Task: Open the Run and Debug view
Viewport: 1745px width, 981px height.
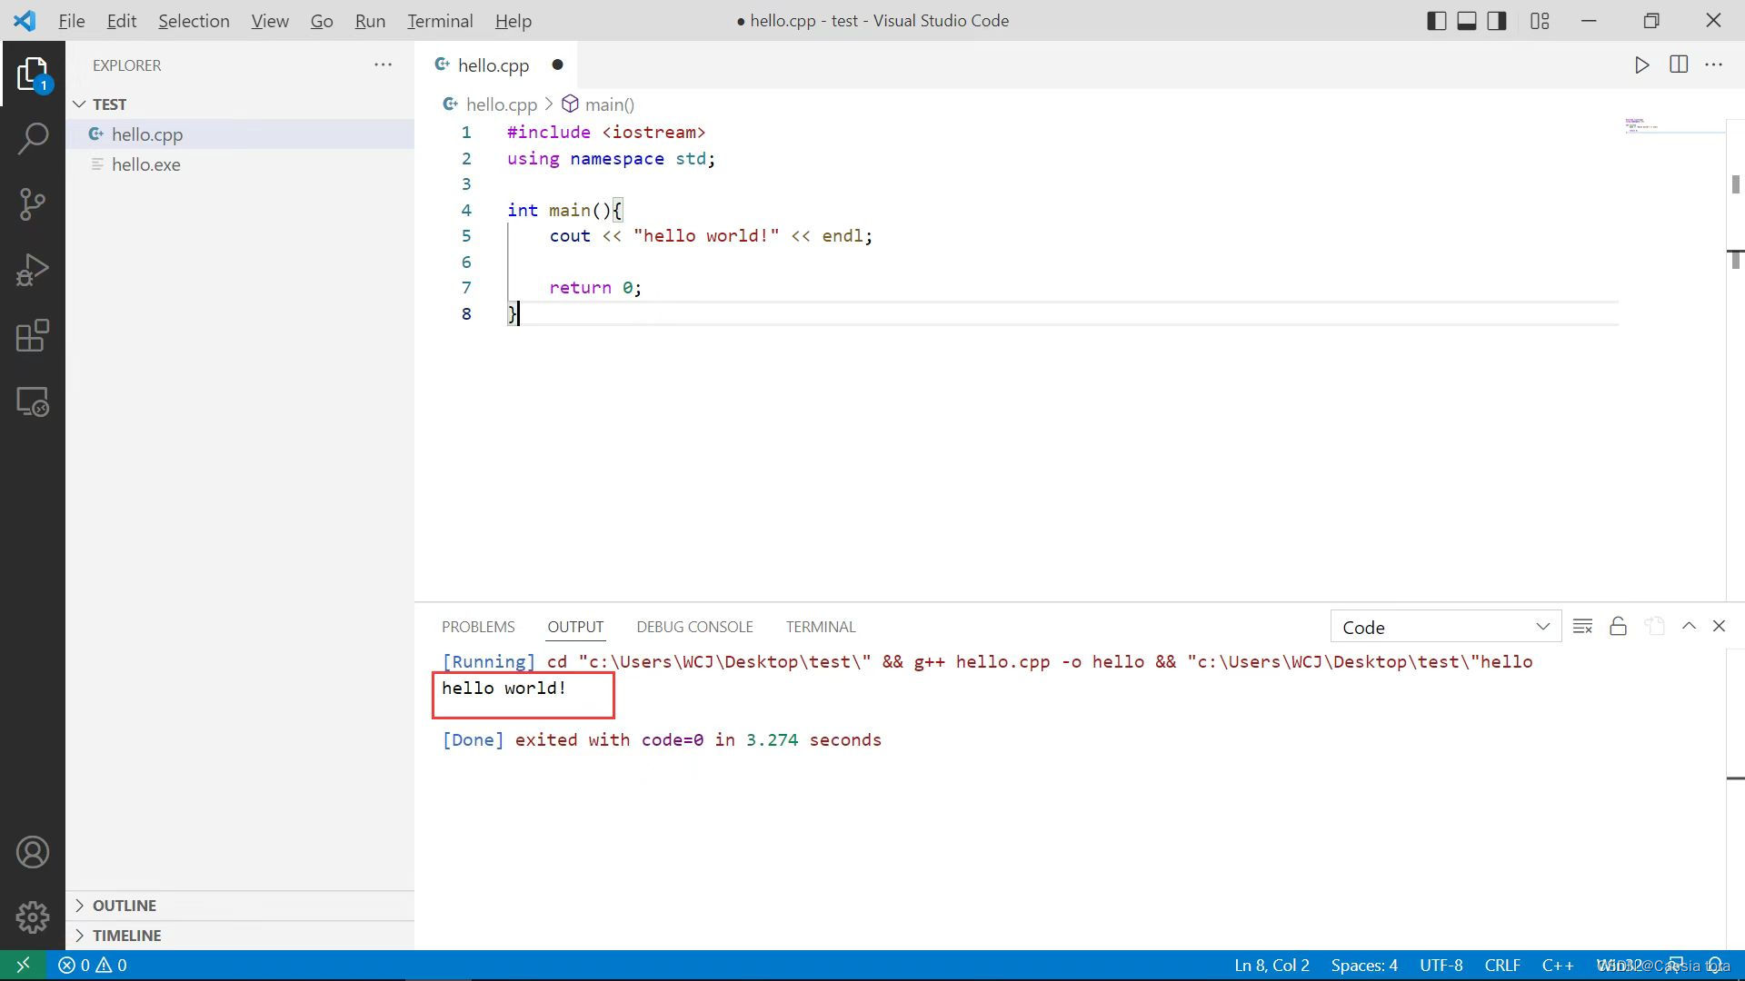Action: pos(33,270)
